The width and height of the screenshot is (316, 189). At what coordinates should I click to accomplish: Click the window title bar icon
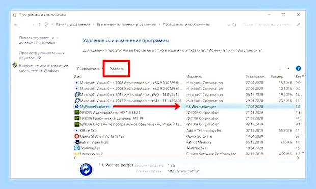coord(14,15)
